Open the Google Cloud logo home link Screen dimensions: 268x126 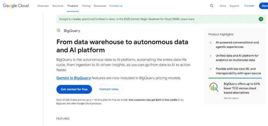[16, 6]
